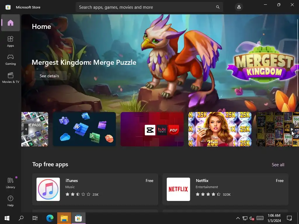Open the Library
299x224 pixels.
(x=11, y=183)
